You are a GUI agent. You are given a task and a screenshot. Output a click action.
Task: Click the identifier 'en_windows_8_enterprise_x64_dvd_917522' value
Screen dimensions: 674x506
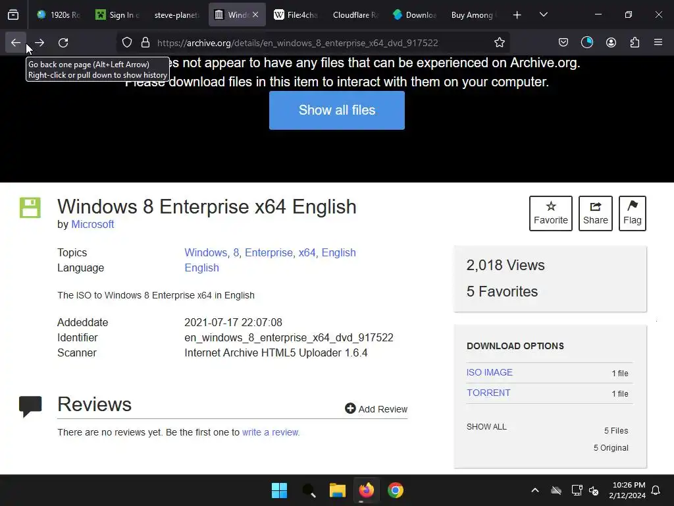pyautogui.click(x=289, y=337)
